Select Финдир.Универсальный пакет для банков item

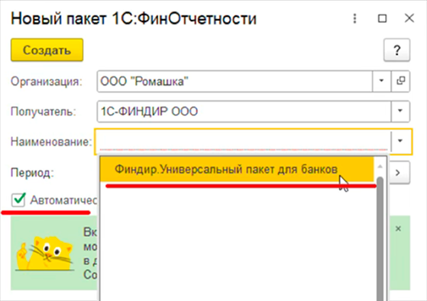click(237, 169)
